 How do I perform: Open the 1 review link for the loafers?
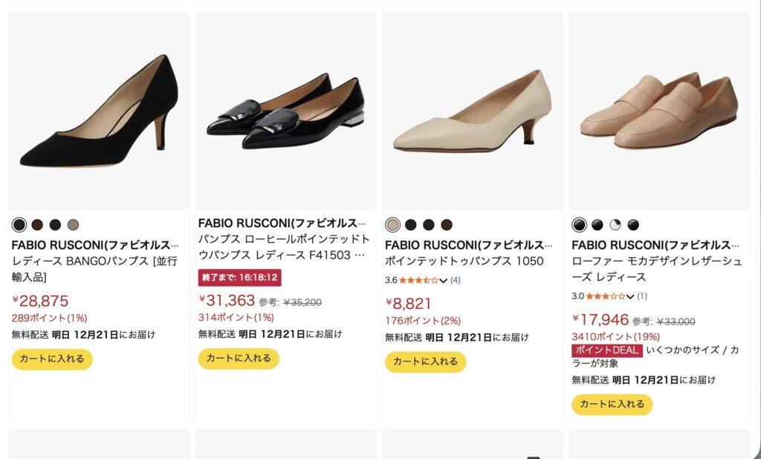[x=642, y=296]
